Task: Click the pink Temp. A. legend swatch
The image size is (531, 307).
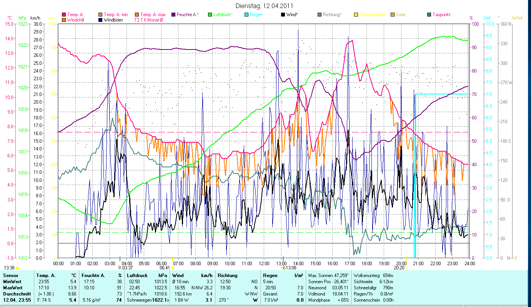Action: (x=64, y=15)
